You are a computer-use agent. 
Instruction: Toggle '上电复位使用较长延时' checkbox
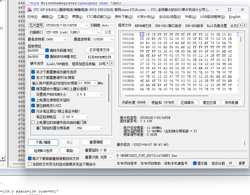click(x=33, y=100)
